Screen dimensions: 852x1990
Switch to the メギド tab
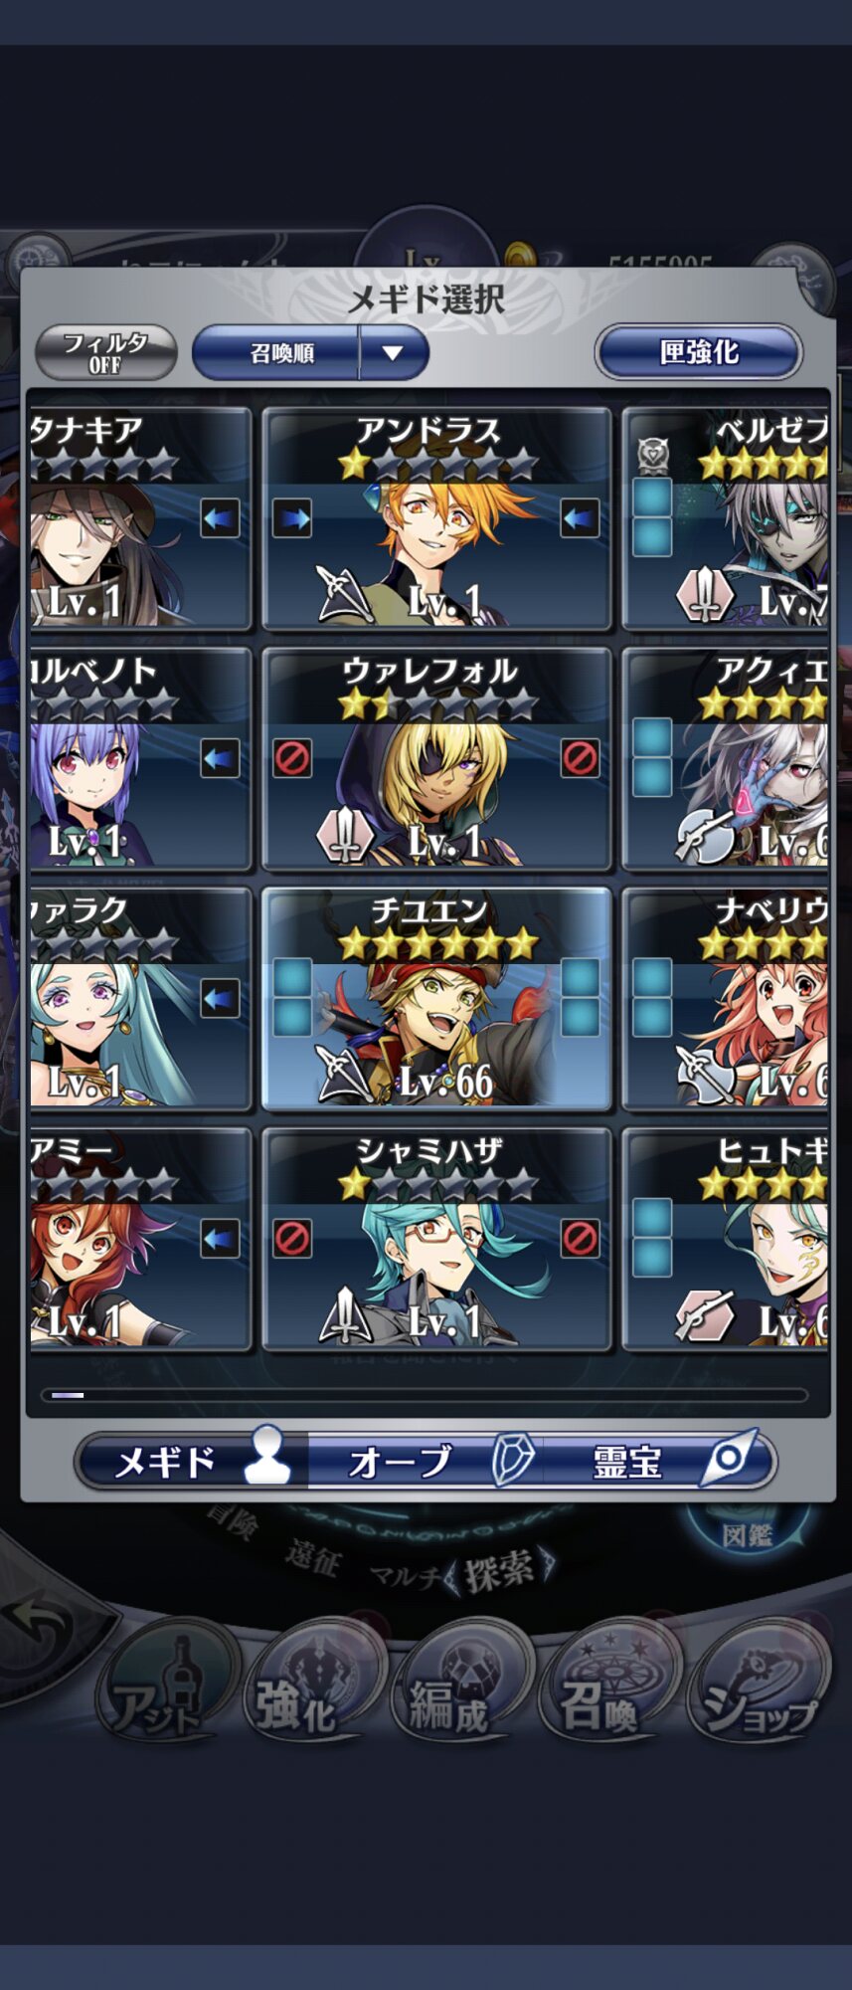(x=194, y=1461)
